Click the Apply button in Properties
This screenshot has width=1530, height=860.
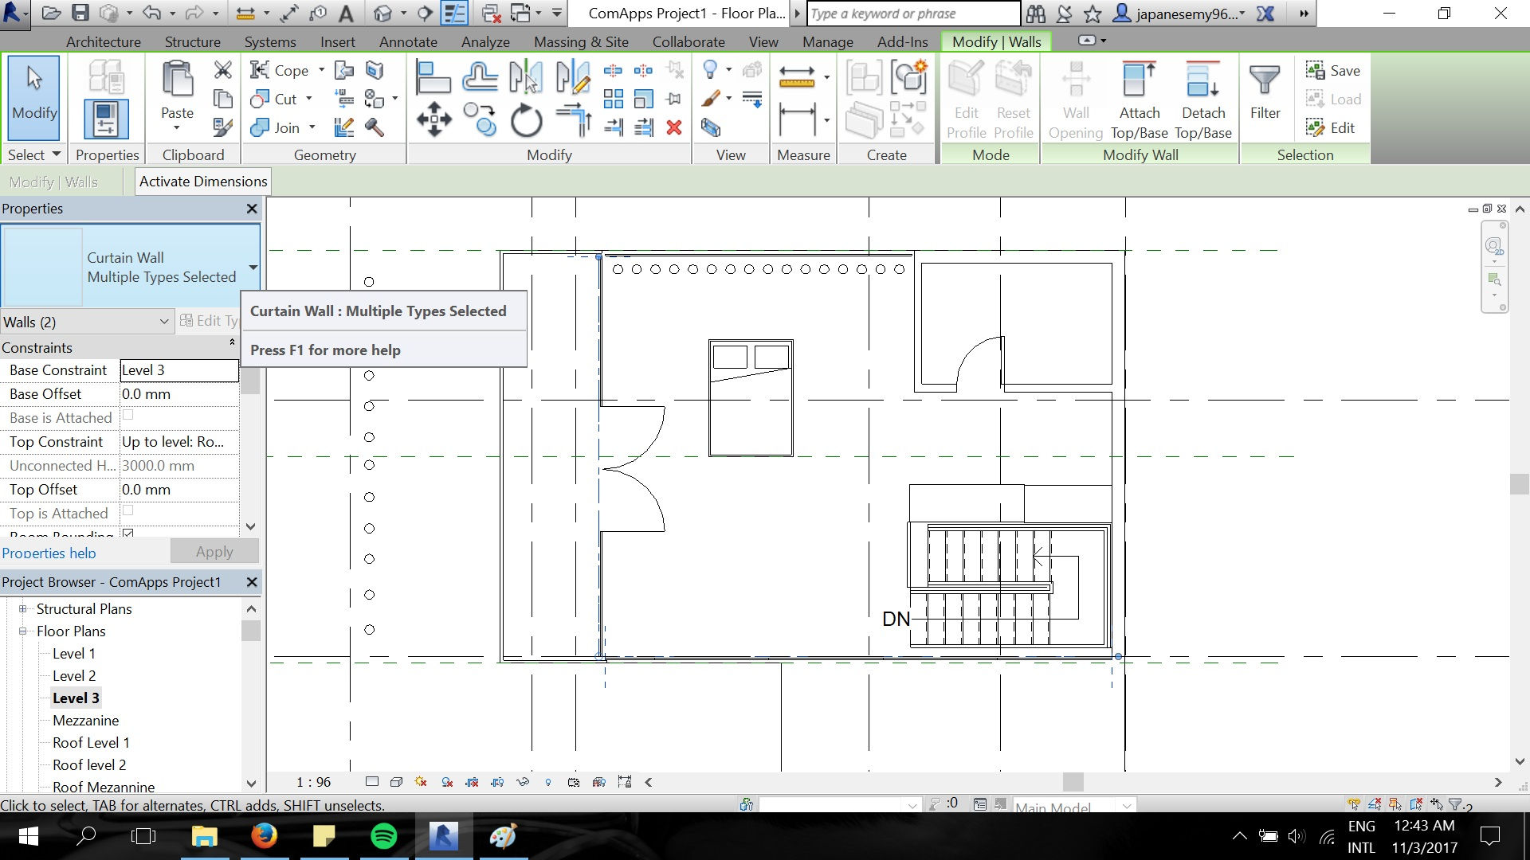[214, 551]
